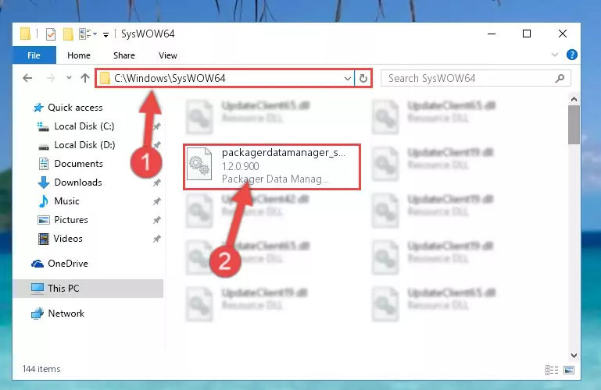601x390 pixels.
Task: Click the magnifying glass search icon
Action: (560, 78)
